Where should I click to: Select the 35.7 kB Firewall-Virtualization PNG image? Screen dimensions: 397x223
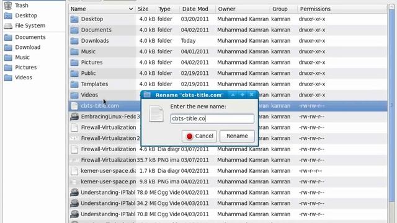[x=228, y=160]
